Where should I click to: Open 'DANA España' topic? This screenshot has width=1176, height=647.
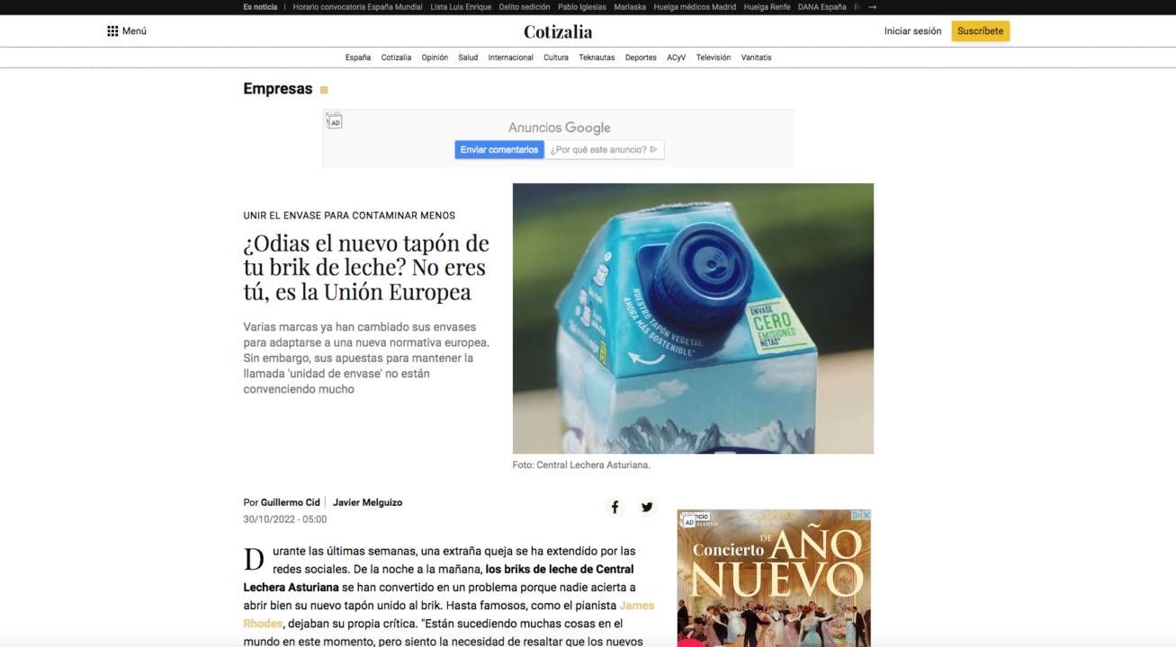click(821, 7)
